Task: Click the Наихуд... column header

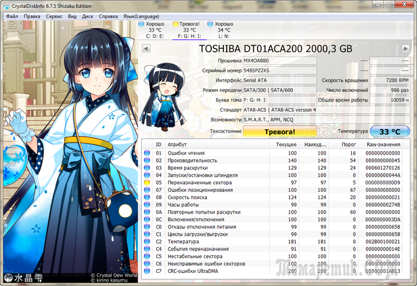Action: pos(313,144)
